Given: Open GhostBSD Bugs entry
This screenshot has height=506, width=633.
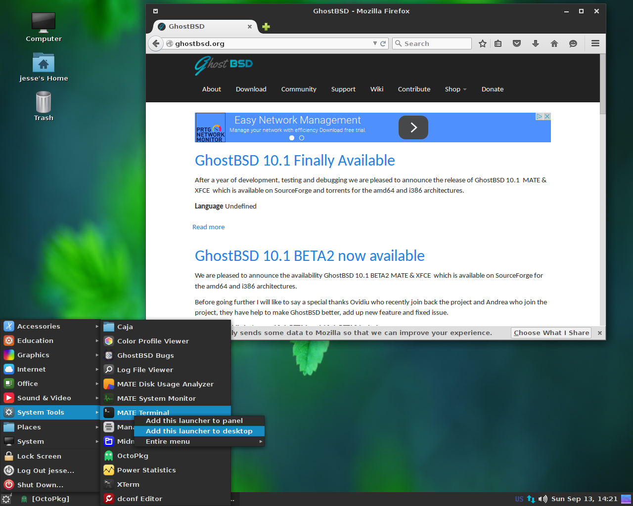Looking at the screenshot, I should point(166,355).
